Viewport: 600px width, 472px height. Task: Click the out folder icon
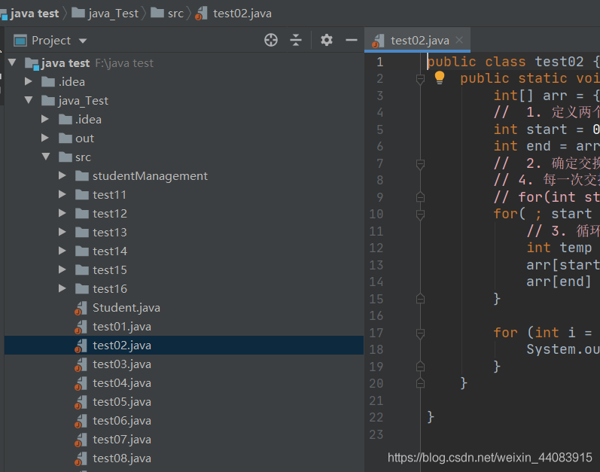pyautogui.click(x=65, y=138)
